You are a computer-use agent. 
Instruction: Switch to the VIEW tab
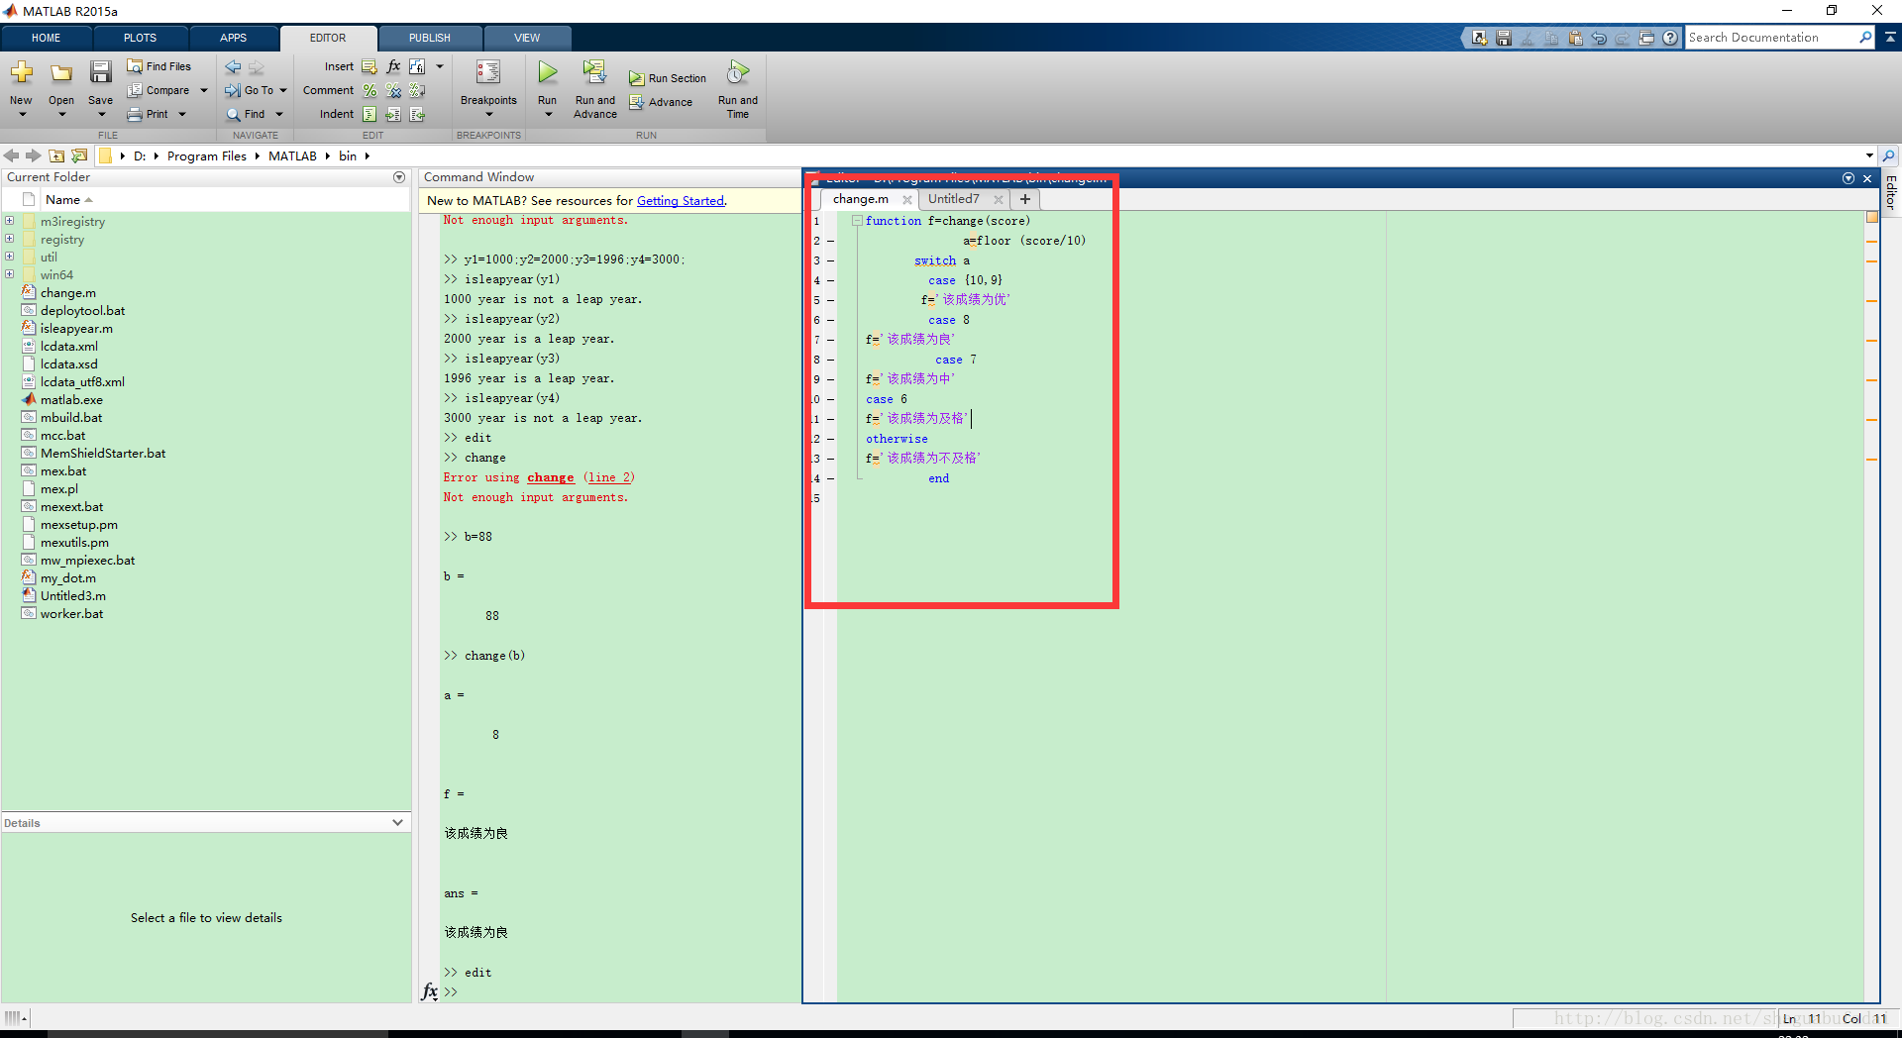click(527, 38)
